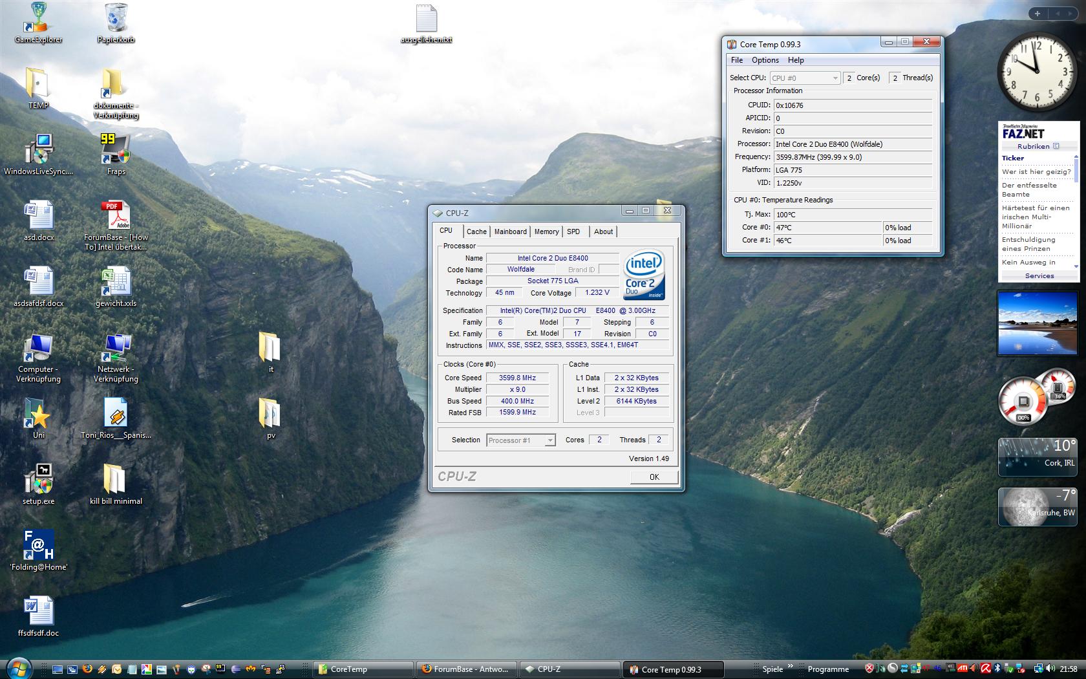Viewport: 1086px width, 679px height.
Task: Select the TEMP folder on the desktop
Action: pyautogui.click(x=38, y=89)
